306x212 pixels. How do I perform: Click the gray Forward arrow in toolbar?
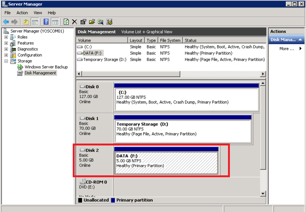(x=15, y=22)
